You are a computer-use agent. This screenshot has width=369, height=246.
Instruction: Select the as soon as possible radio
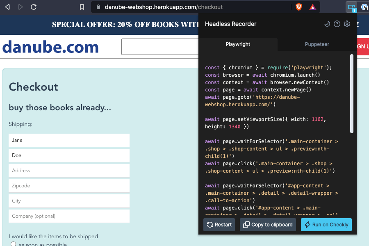[14, 244]
